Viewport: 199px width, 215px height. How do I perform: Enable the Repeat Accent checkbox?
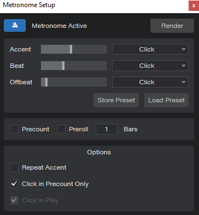point(14,167)
